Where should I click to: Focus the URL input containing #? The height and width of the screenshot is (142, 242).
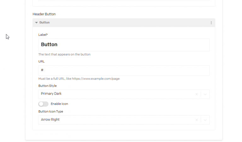coord(124,70)
